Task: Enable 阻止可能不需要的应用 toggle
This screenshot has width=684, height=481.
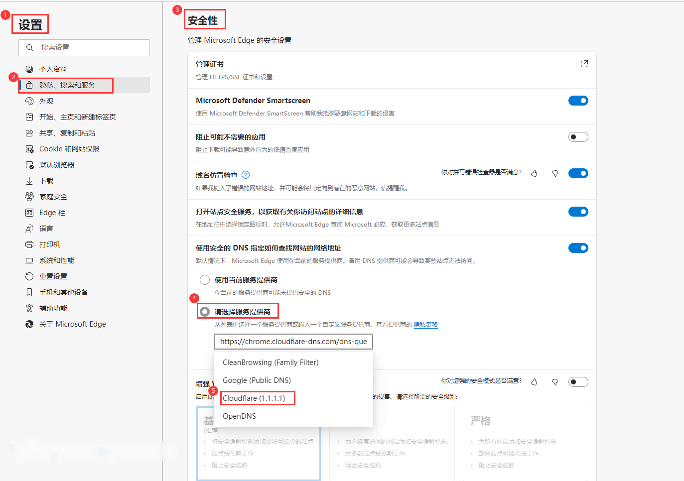Action: (578, 137)
